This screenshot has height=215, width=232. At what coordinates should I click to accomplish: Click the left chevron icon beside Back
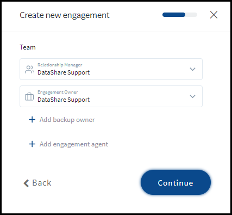pos(26,183)
